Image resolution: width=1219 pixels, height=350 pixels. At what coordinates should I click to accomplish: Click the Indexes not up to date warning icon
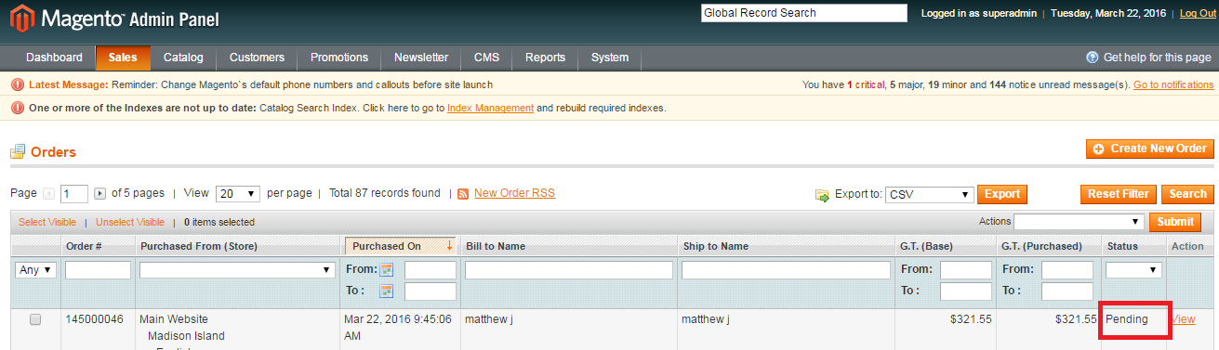(x=18, y=108)
